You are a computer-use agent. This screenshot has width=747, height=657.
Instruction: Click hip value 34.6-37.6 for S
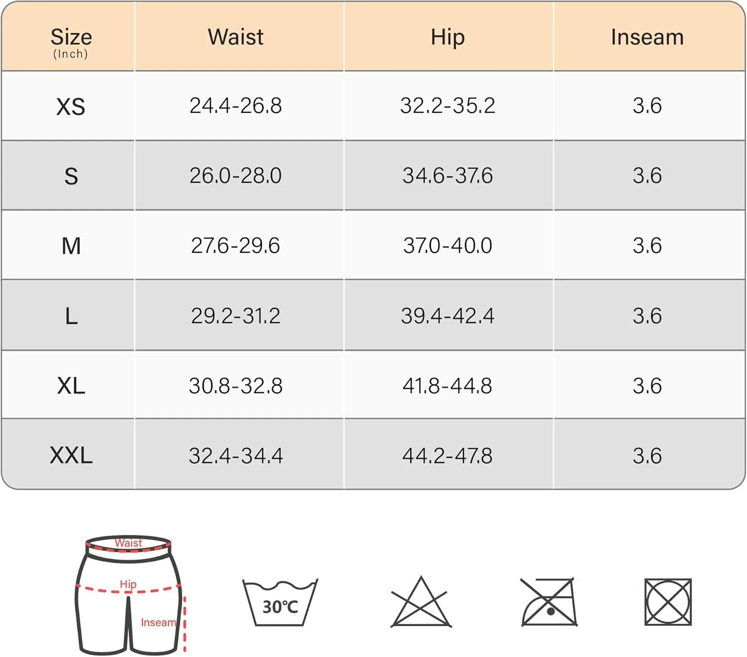point(448,175)
